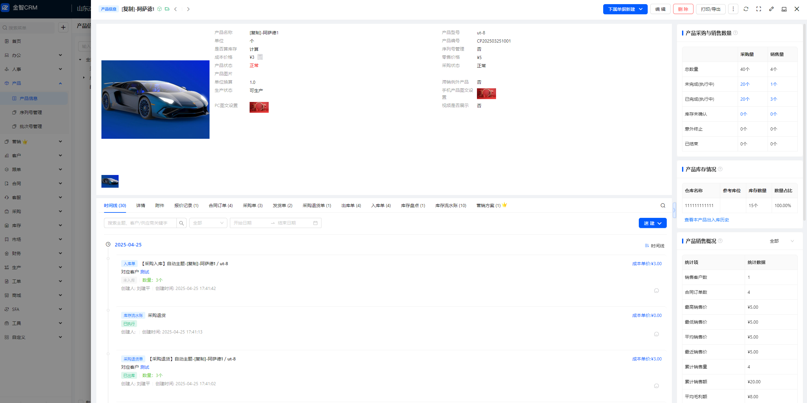Switch to the 详情 tab
Image resolution: width=807 pixels, height=403 pixels.
tap(141, 205)
